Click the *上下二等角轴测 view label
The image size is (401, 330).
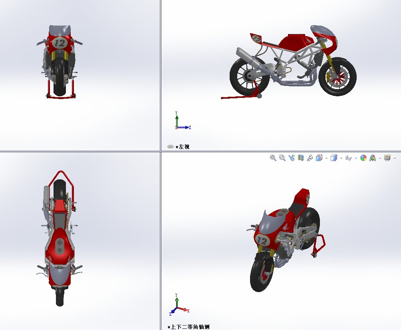(x=189, y=327)
